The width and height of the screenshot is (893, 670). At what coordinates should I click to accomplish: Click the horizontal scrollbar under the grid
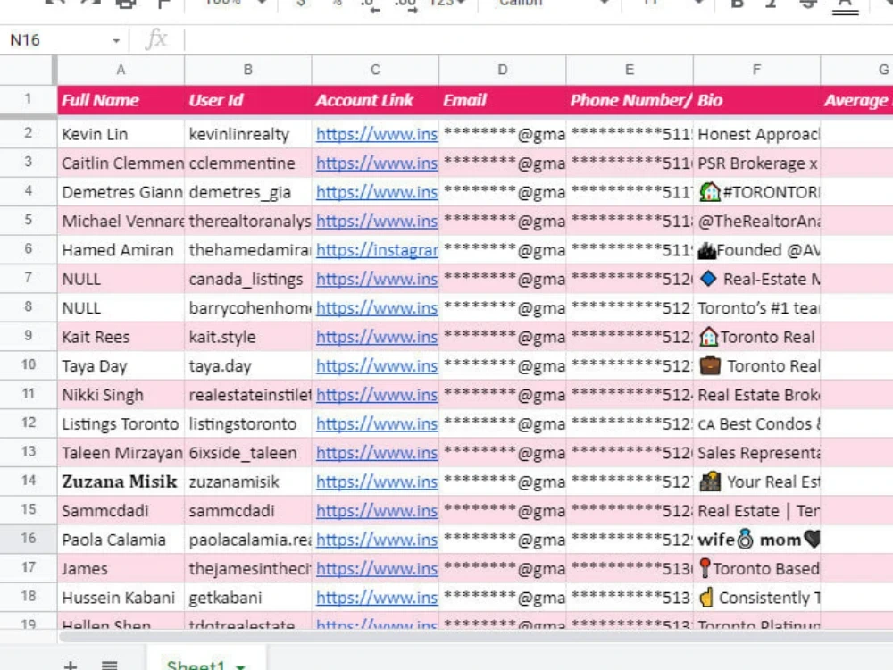476,636
